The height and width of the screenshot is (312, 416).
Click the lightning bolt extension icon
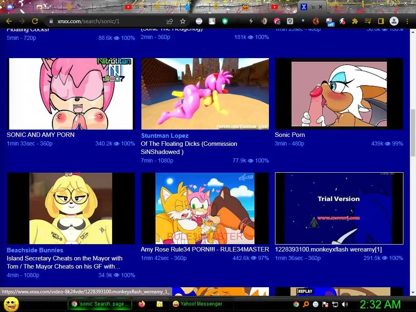tap(251, 21)
